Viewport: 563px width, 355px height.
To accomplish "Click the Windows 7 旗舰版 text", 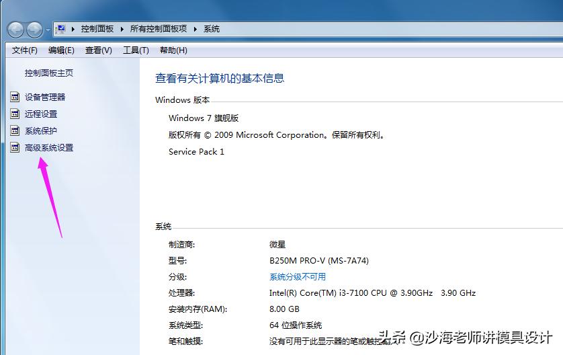I will [204, 118].
